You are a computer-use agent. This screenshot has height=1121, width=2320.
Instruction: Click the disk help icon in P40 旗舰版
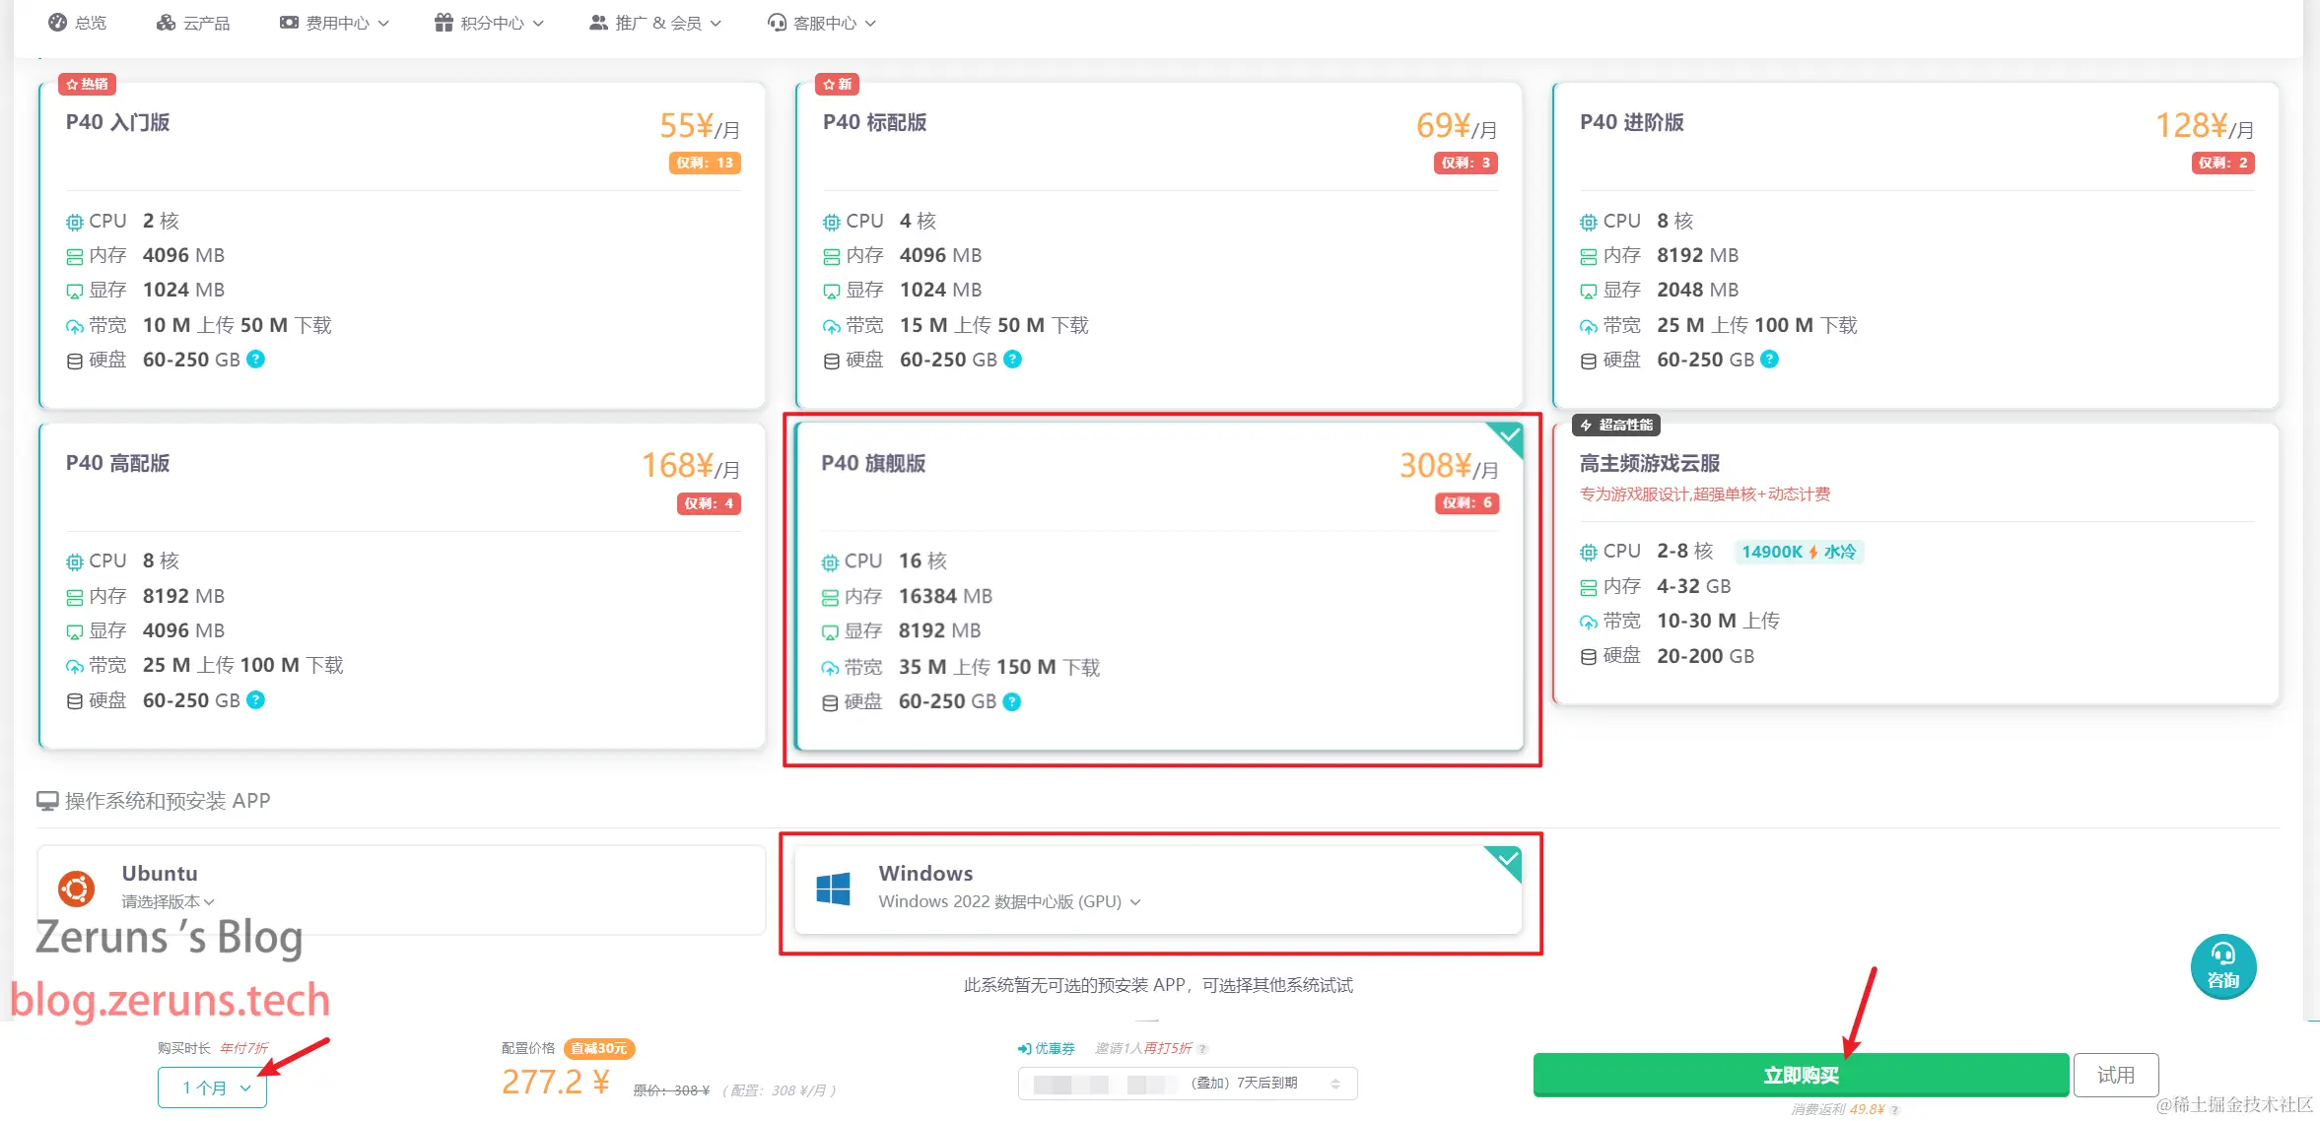tap(1011, 701)
